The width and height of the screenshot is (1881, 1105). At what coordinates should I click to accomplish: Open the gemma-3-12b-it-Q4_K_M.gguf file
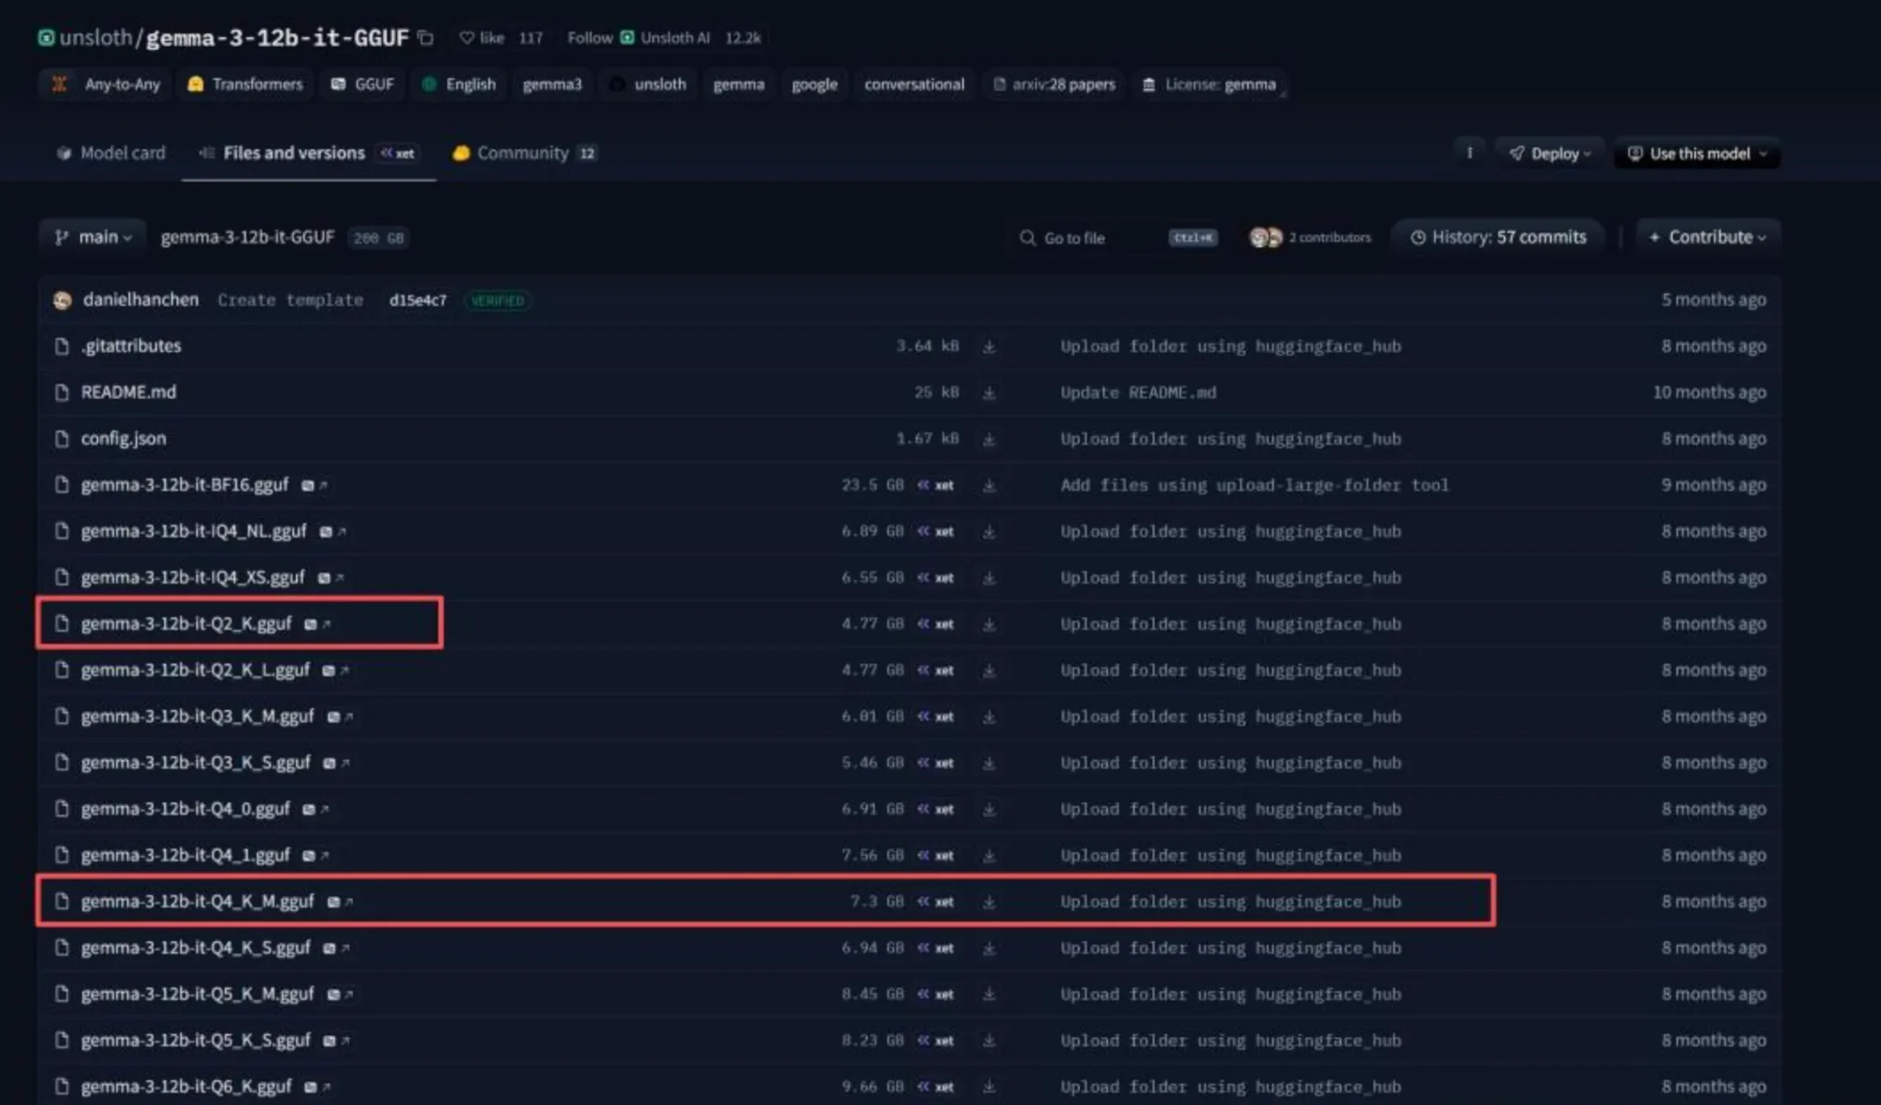(x=198, y=902)
